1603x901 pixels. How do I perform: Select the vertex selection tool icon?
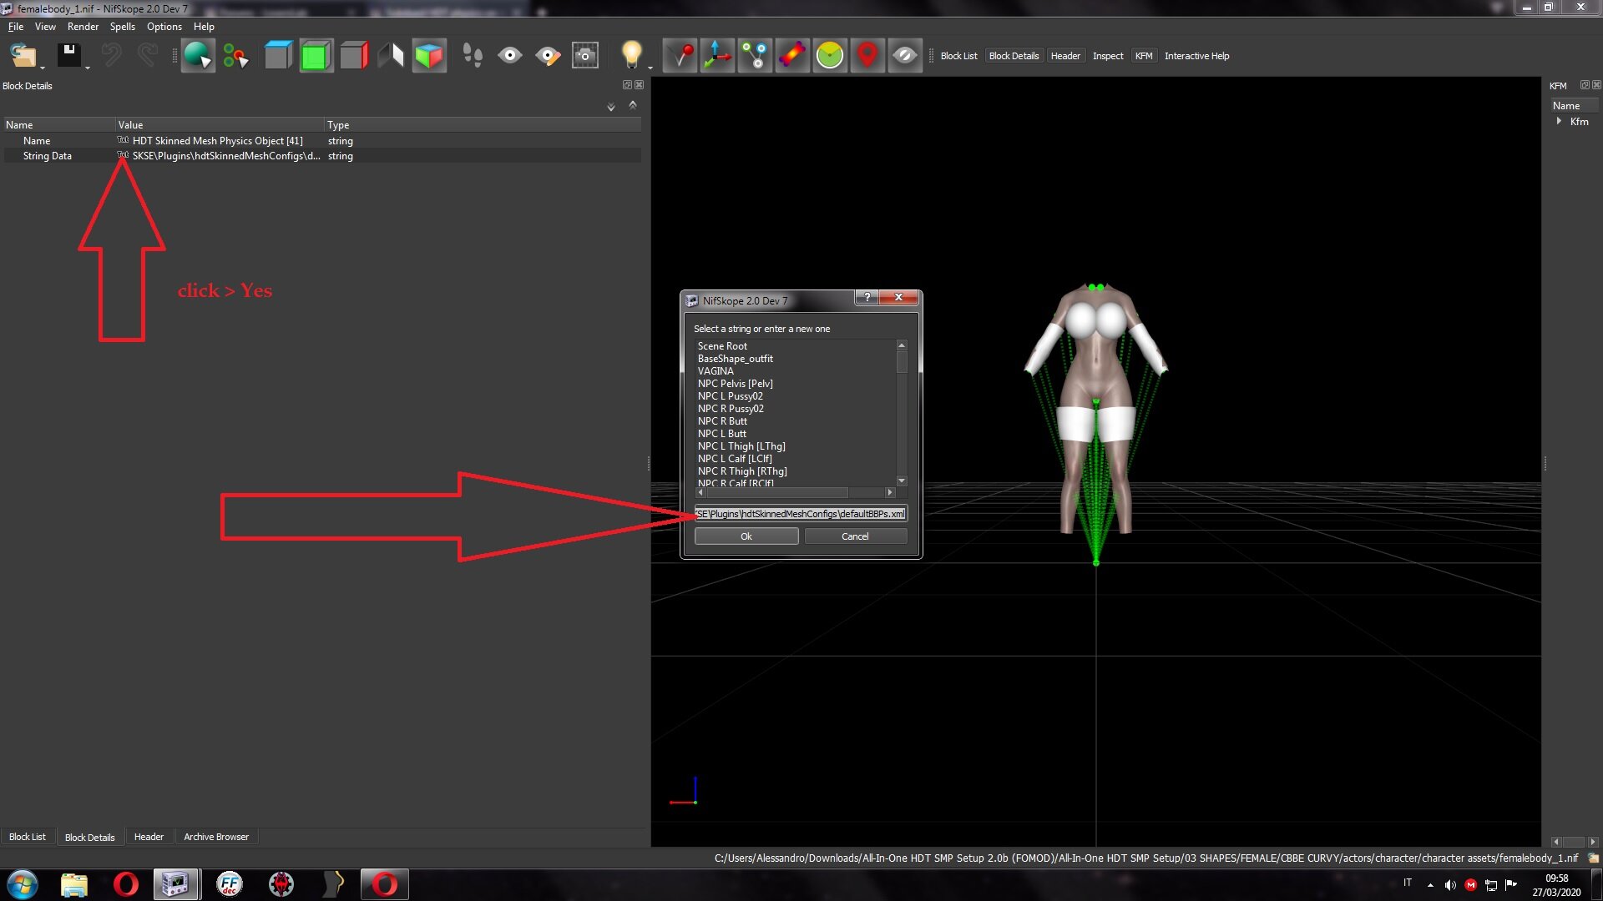[235, 56]
